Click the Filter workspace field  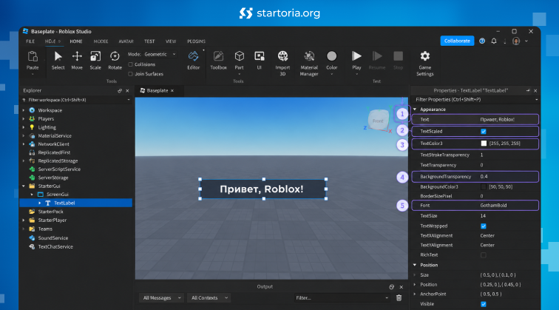pos(76,100)
